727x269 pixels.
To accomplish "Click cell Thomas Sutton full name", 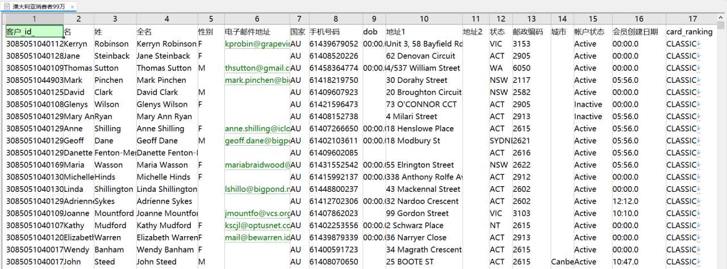I will point(166,68).
